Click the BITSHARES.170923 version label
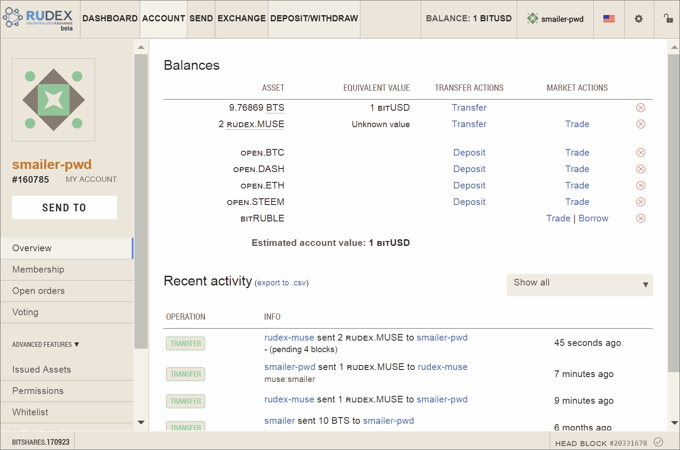 click(40, 442)
